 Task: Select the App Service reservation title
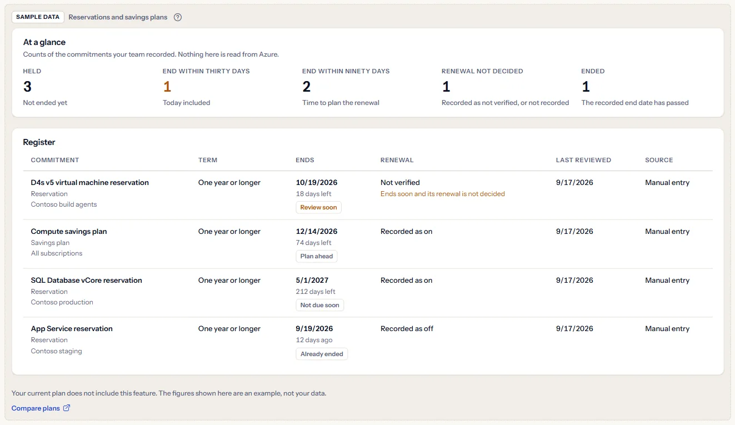pos(72,328)
